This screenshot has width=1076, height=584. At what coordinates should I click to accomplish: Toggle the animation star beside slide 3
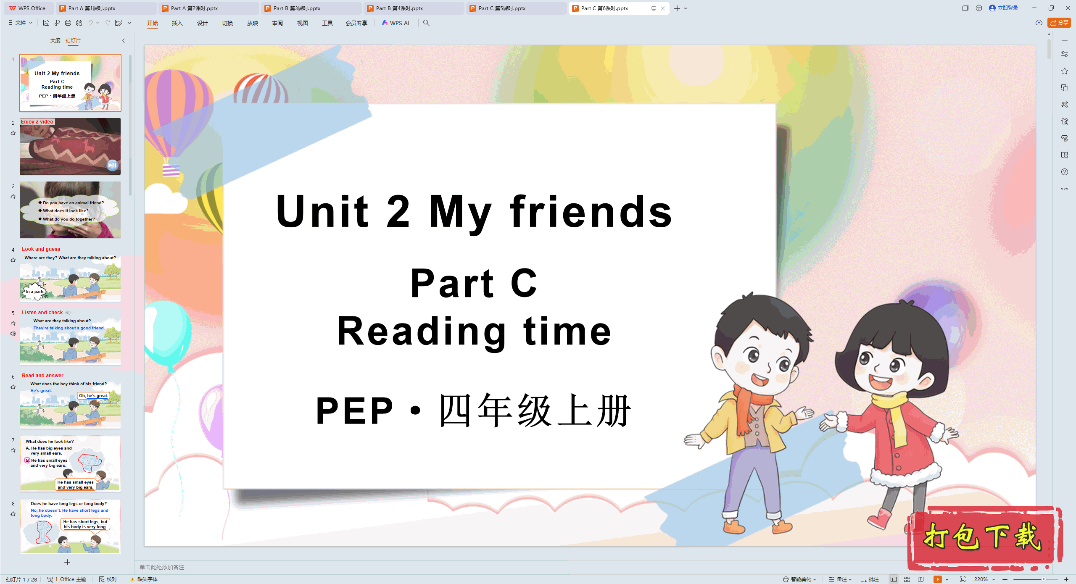tap(13, 197)
